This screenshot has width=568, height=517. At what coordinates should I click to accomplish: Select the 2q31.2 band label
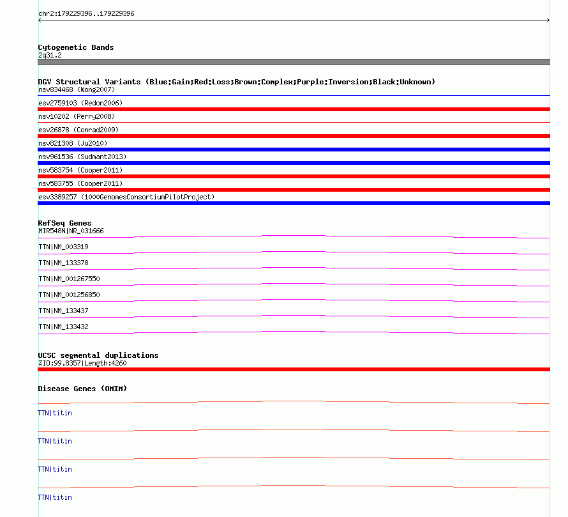[x=50, y=55]
